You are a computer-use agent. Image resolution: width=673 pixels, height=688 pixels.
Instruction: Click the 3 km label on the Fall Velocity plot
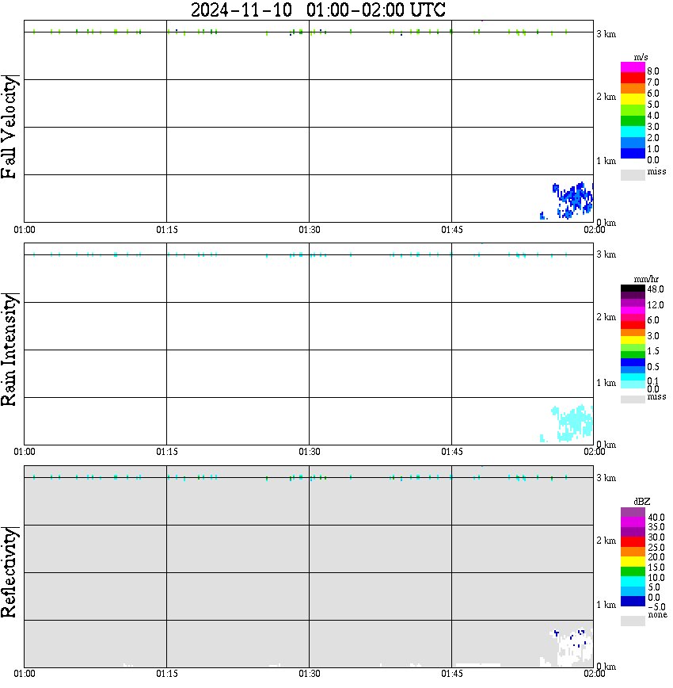click(606, 34)
